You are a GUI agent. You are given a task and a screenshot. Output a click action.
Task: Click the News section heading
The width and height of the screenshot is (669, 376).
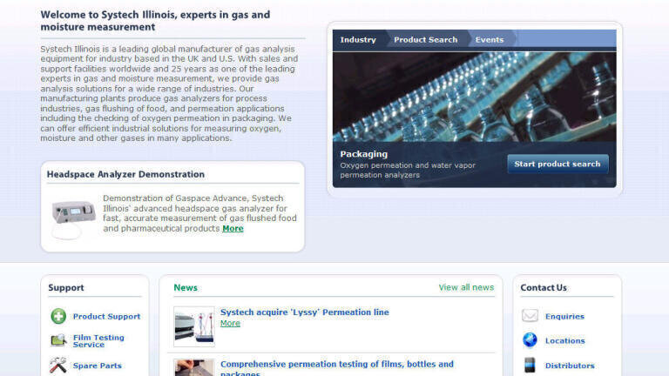[186, 288]
